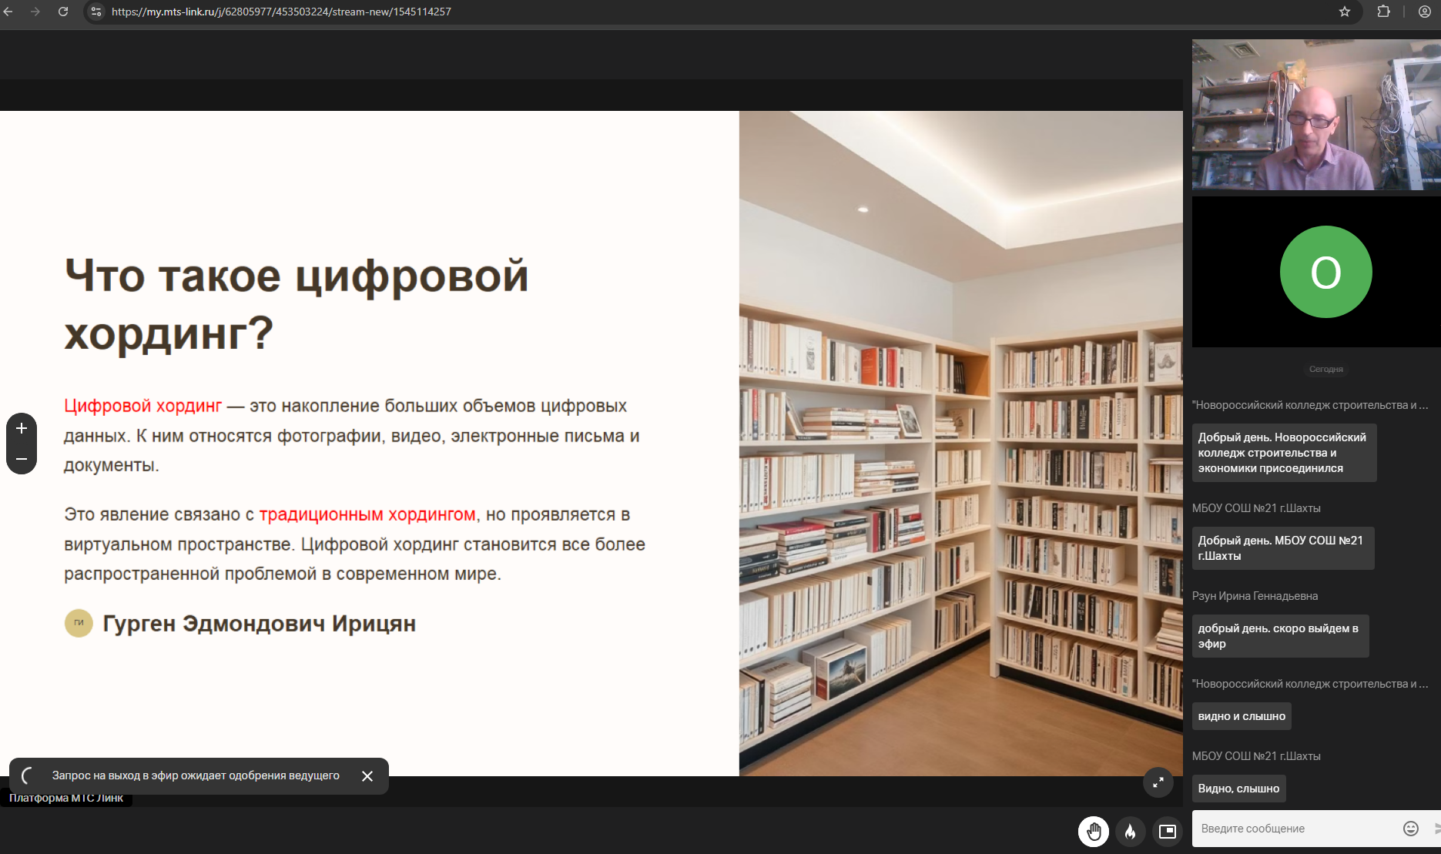Select the green "O" participant avatar
The image size is (1441, 854).
[1325, 272]
